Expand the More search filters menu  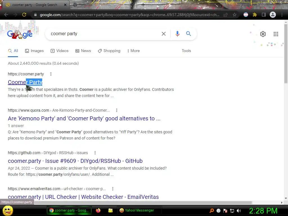pyautogui.click(x=134, y=51)
